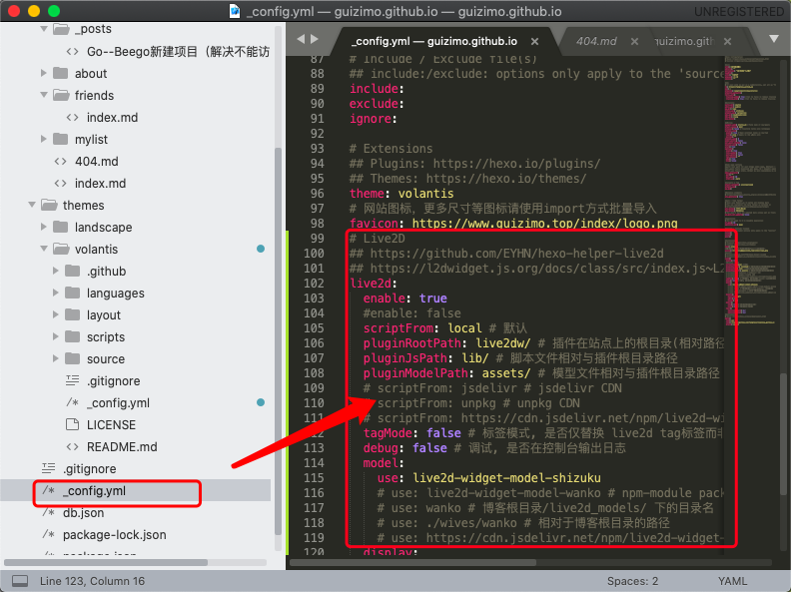Click the friends folder icon
The height and width of the screenshot is (592, 791).
tap(61, 95)
